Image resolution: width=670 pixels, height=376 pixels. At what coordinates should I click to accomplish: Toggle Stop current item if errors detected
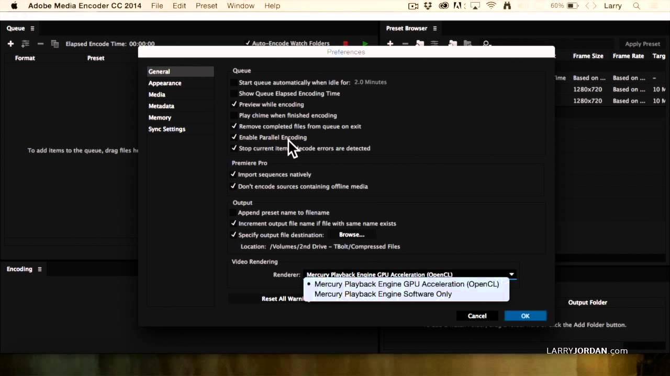click(x=233, y=148)
